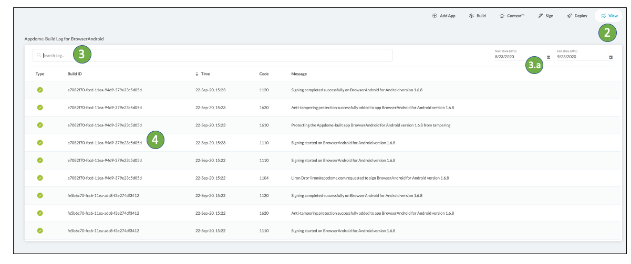Click the Build ID column header
This screenshot has width=631, height=264.
75,74
